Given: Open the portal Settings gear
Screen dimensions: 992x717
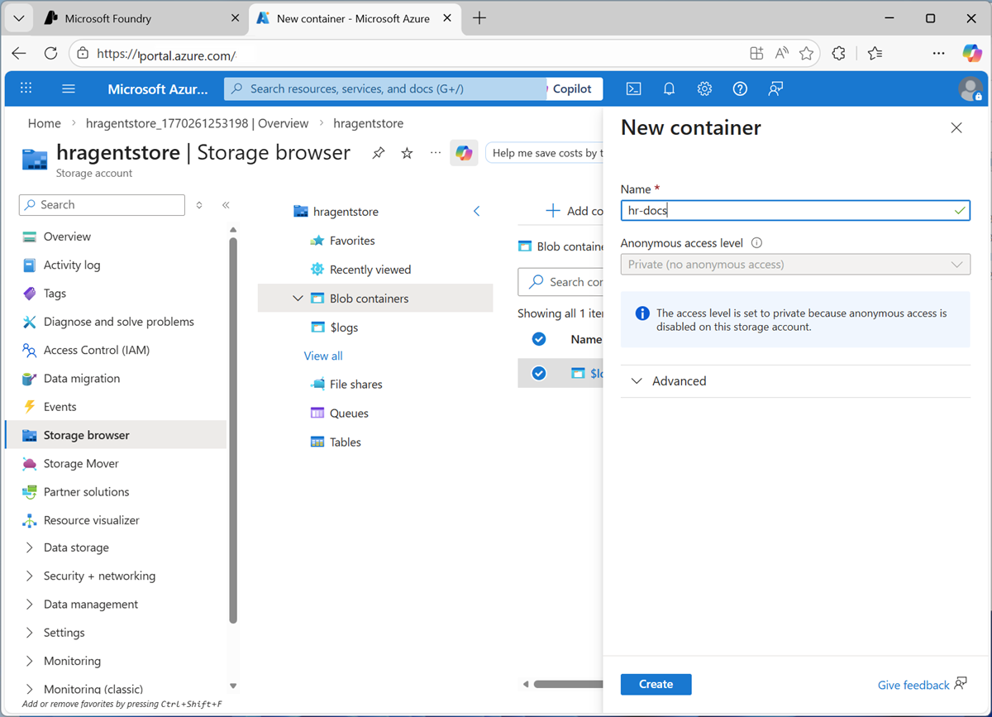Looking at the screenshot, I should pyautogui.click(x=704, y=88).
